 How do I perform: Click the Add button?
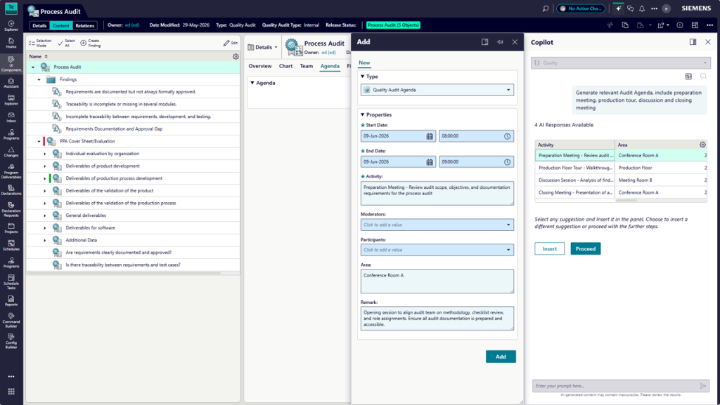[501, 357]
